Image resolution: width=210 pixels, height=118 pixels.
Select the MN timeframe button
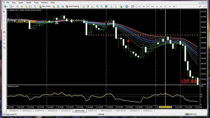tap(174, 7)
